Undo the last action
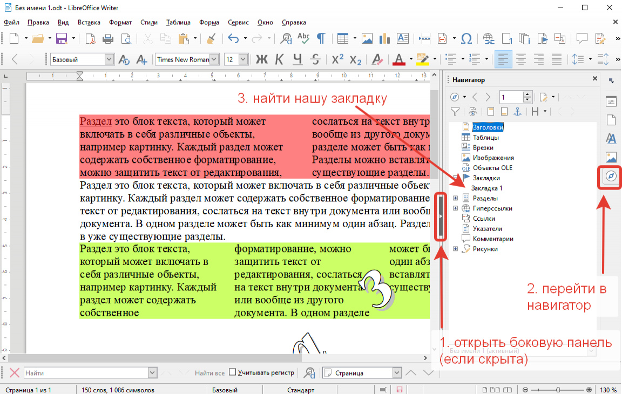 [x=233, y=38]
